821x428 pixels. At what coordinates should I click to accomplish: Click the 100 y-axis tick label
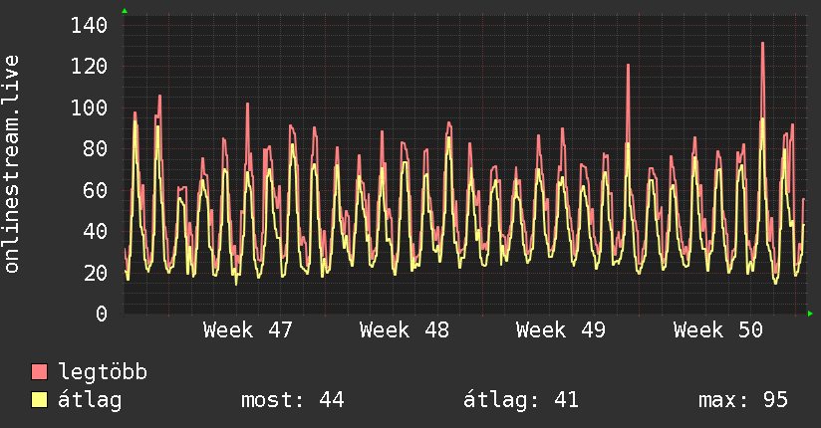click(89, 107)
